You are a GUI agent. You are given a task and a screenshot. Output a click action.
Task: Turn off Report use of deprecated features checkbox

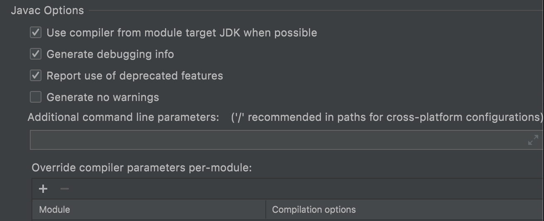click(x=36, y=75)
